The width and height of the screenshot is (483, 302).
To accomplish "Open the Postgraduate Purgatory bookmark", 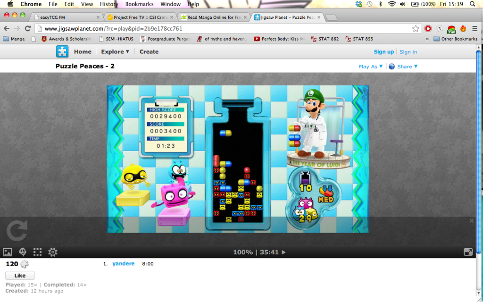I will point(166,39).
